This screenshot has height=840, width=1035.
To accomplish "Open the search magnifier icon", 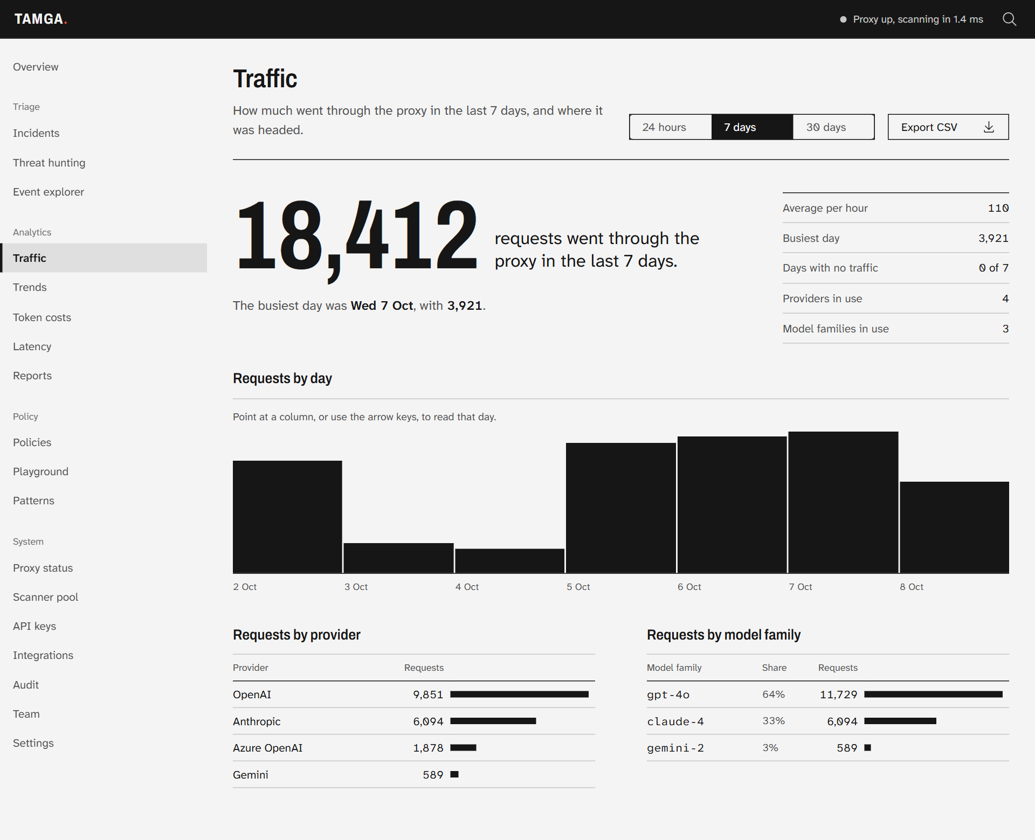I will 1009,19.
